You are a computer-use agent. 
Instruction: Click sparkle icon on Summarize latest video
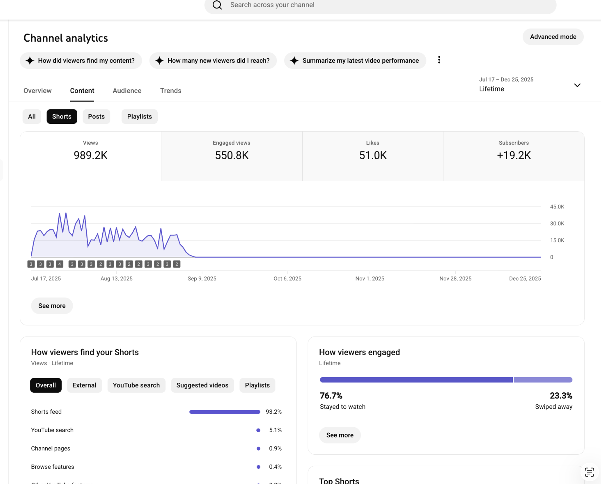[x=294, y=61]
